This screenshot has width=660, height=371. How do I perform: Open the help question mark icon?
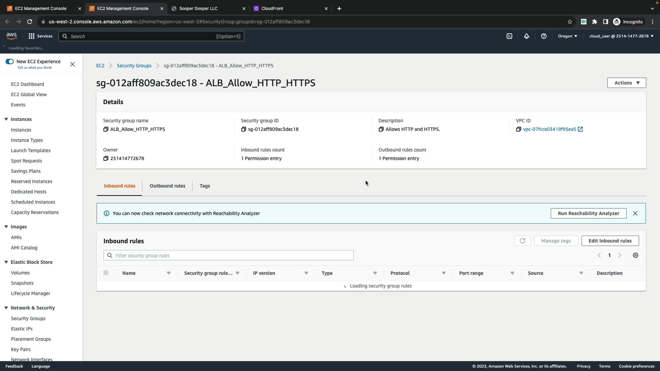click(543, 36)
